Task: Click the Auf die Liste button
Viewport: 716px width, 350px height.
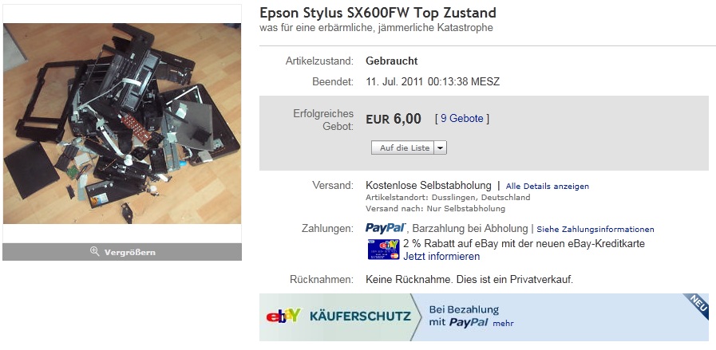Action: pyautogui.click(x=402, y=147)
